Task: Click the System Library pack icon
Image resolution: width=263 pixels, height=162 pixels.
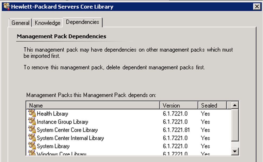Action: (x=32, y=146)
